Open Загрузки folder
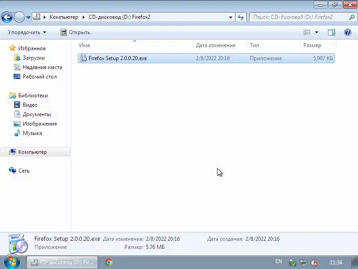Viewport: 358px width, 269px height. pos(34,58)
